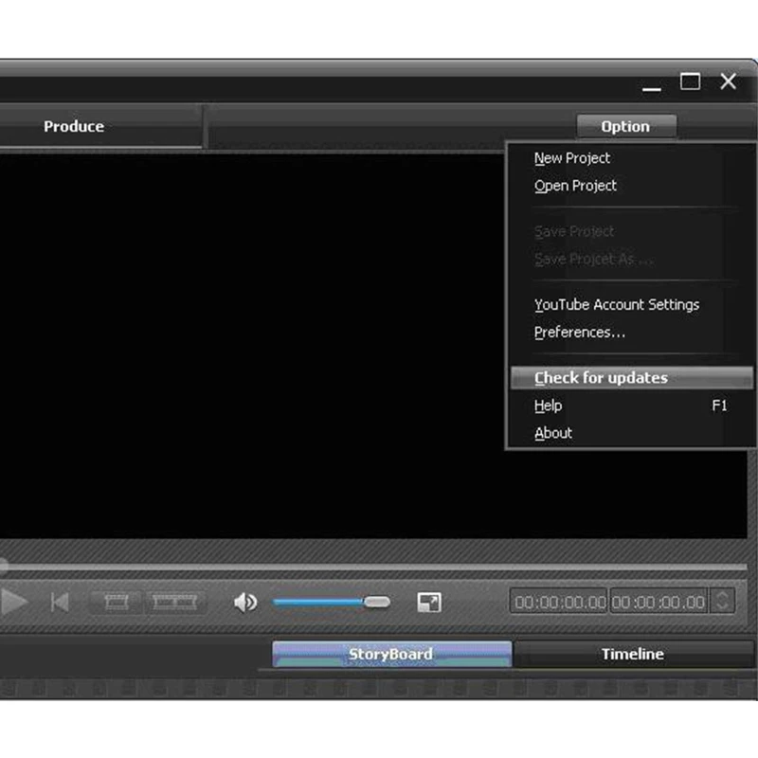Click the total duration time field

659,602
